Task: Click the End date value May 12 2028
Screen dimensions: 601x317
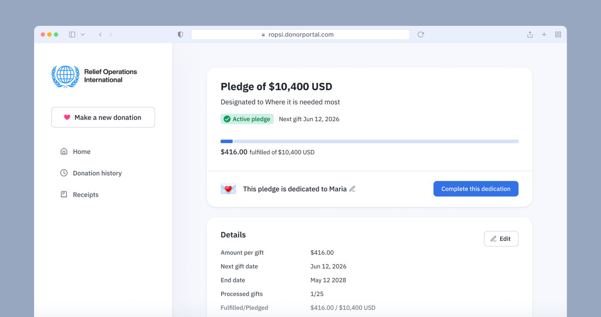Action: coord(328,280)
